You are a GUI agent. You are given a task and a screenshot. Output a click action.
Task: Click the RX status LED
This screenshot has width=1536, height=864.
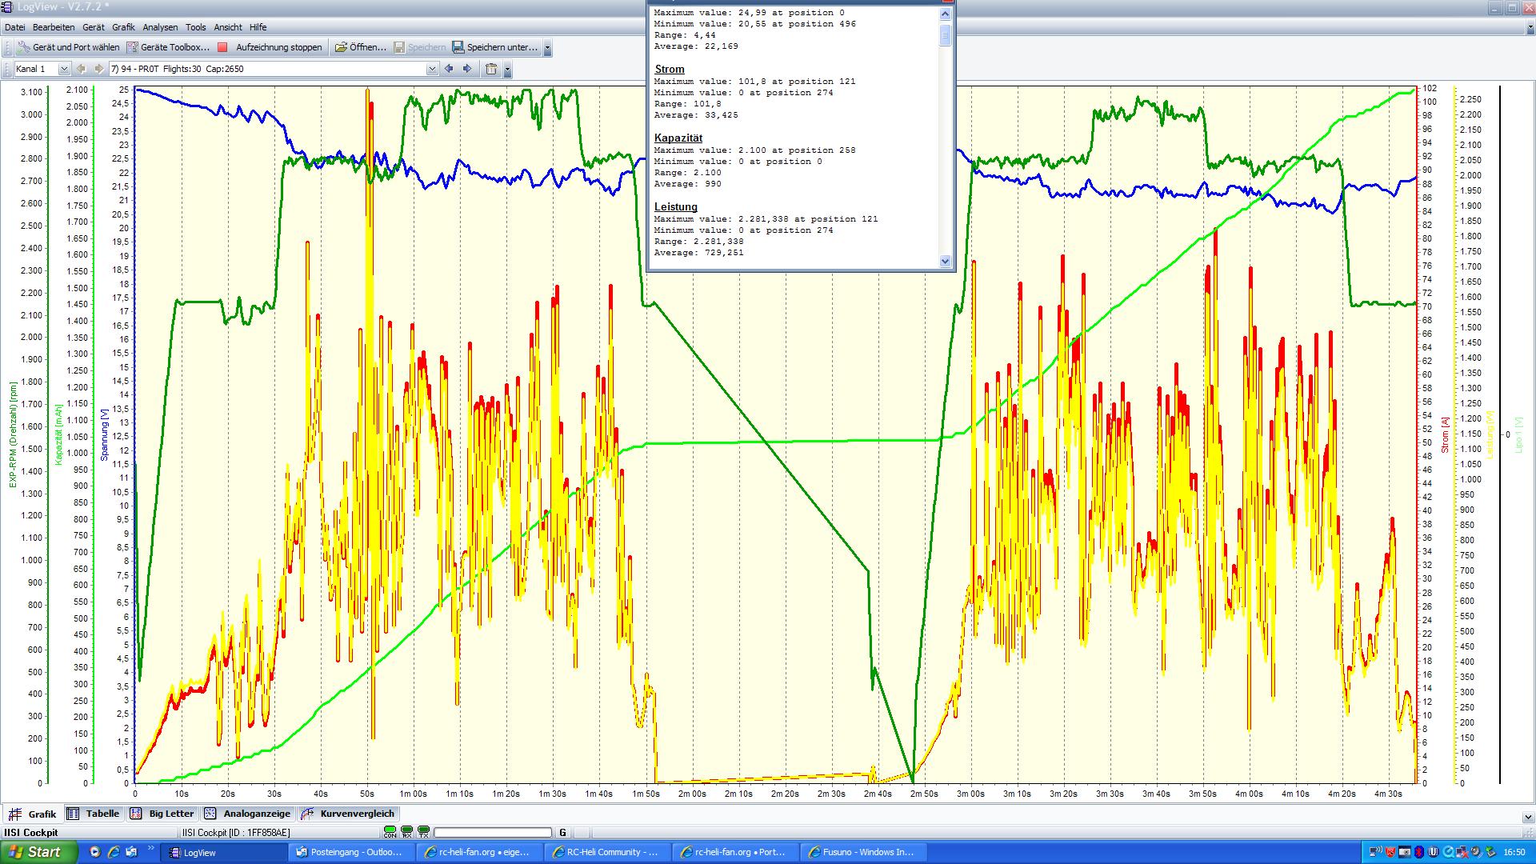(406, 832)
